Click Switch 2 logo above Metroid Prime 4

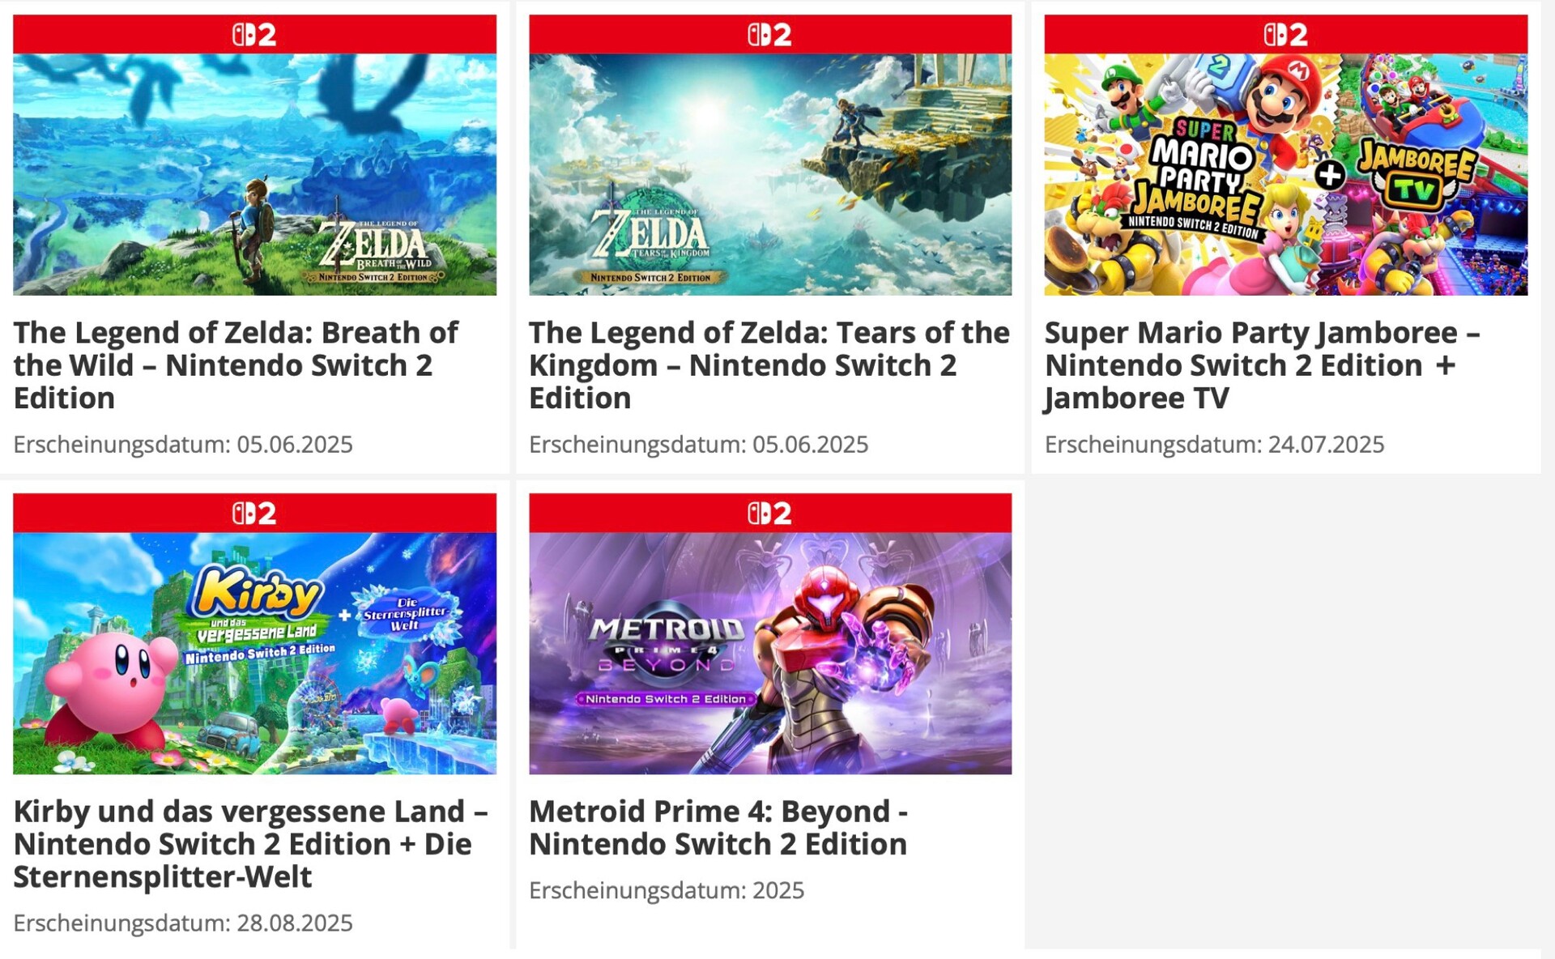tap(769, 514)
